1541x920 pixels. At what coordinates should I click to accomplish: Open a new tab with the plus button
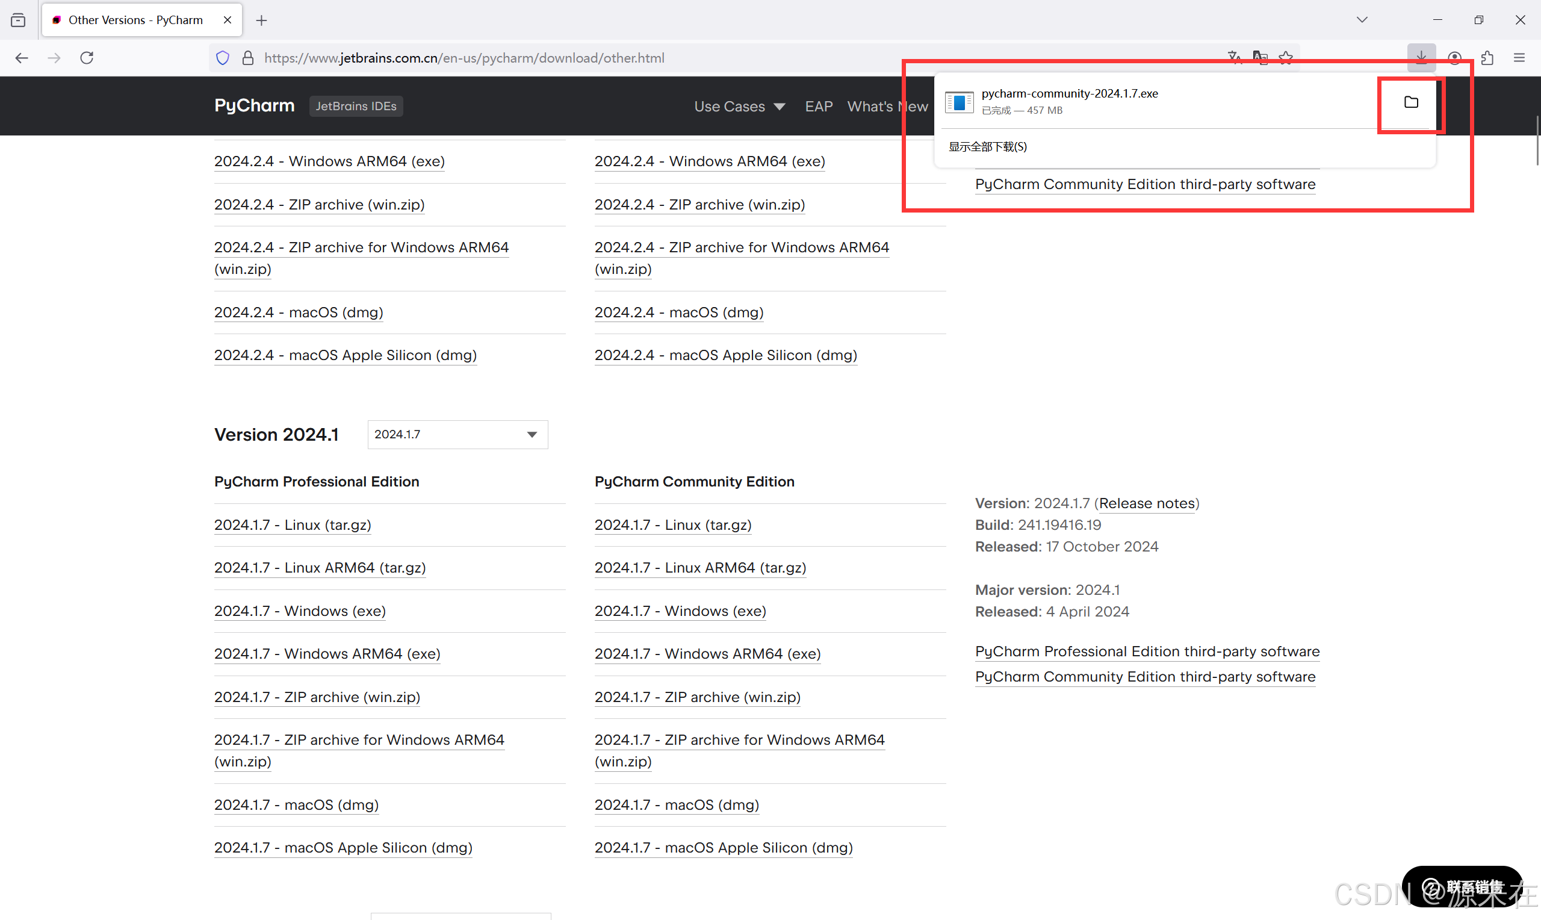[x=261, y=20]
